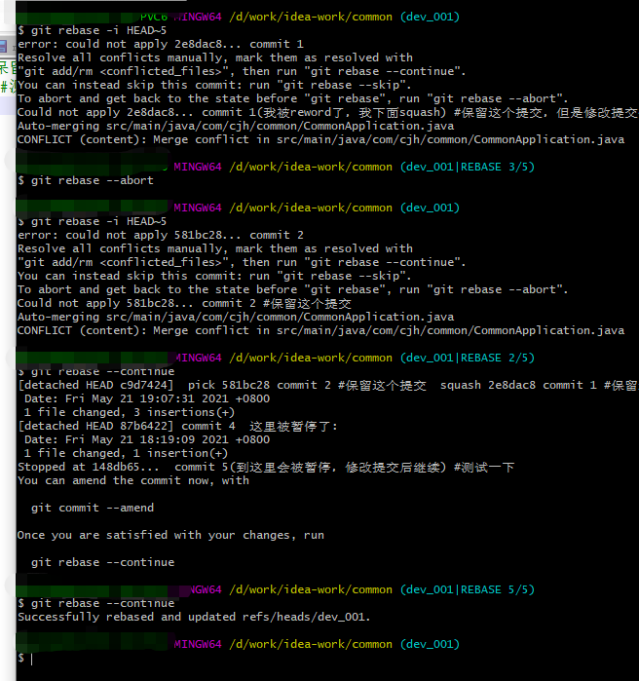
Task: Click '[detached HEAD 87b6422] commit 4' line
Action: pyautogui.click(x=177, y=426)
